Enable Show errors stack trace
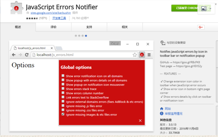Viewport: 218px width, 137px height. [63, 88]
